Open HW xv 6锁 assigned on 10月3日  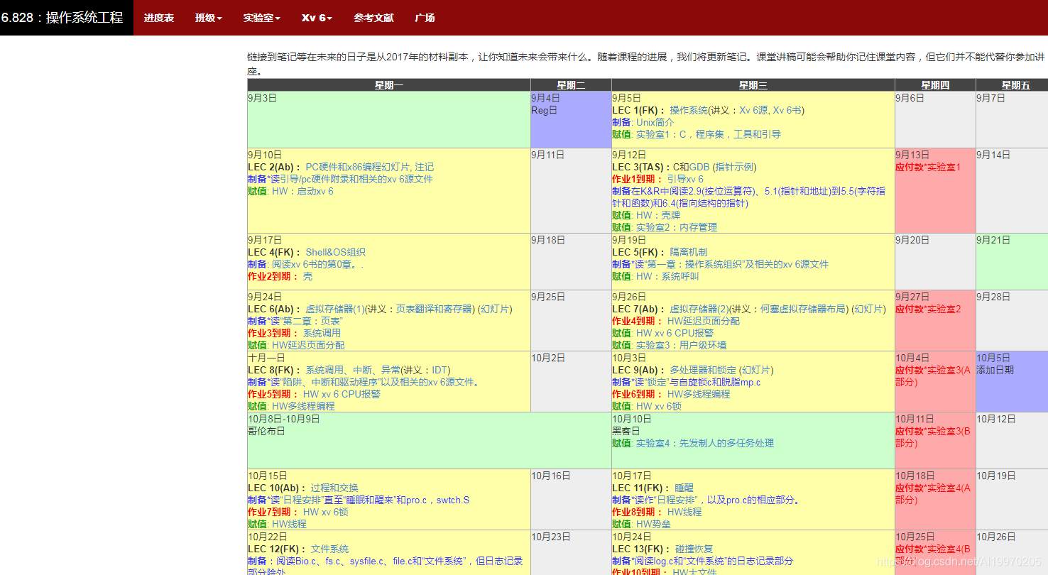tap(659, 406)
